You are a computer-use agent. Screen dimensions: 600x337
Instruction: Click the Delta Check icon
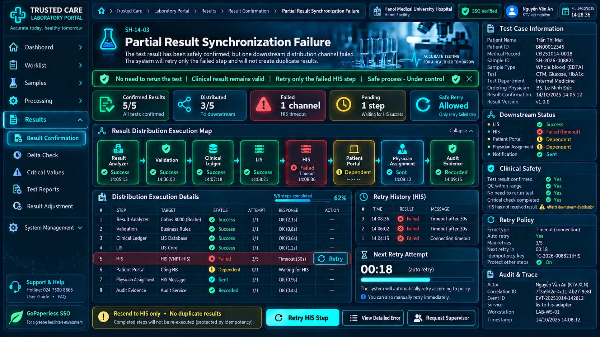[x=17, y=155]
